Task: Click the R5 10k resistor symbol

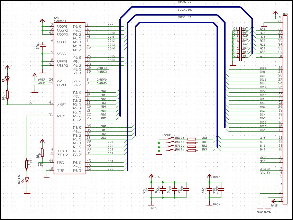Action: click(192, 139)
